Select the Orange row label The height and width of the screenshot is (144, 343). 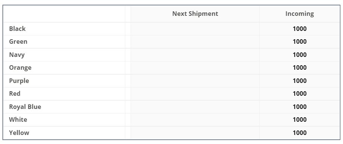point(20,68)
